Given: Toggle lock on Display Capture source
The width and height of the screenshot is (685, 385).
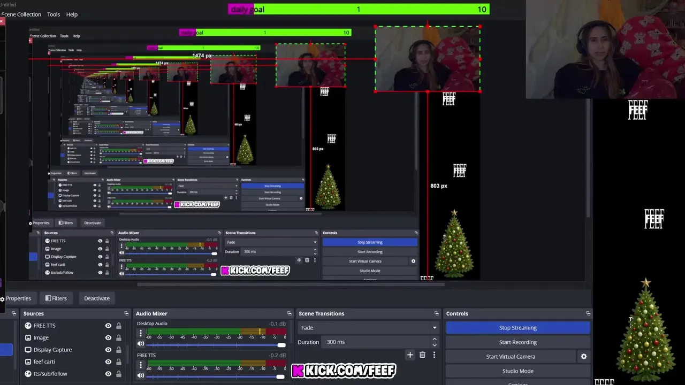Looking at the screenshot, I should [119, 350].
